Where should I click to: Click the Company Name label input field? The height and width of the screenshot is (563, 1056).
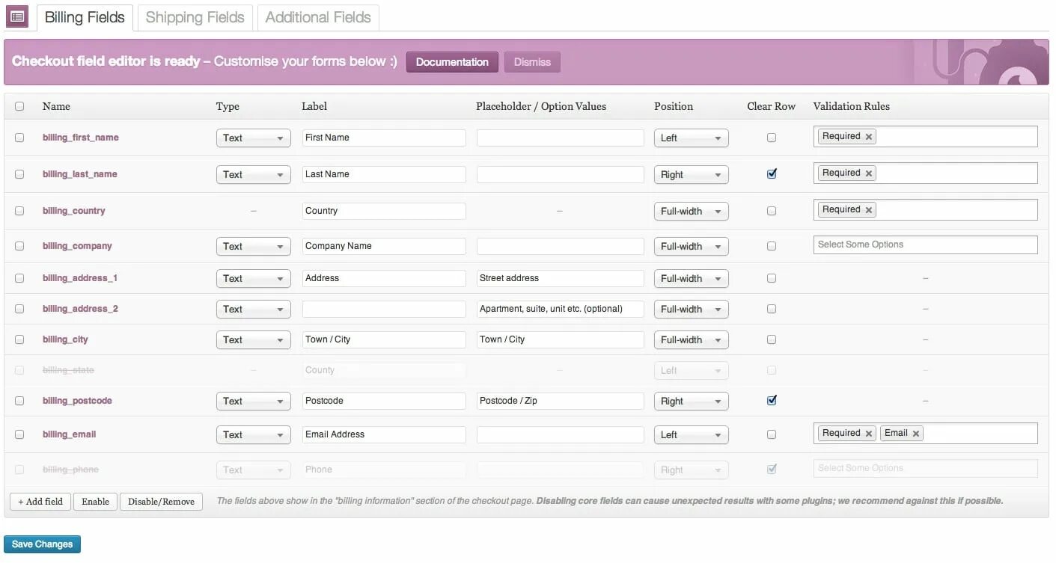pyautogui.click(x=384, y=246)
